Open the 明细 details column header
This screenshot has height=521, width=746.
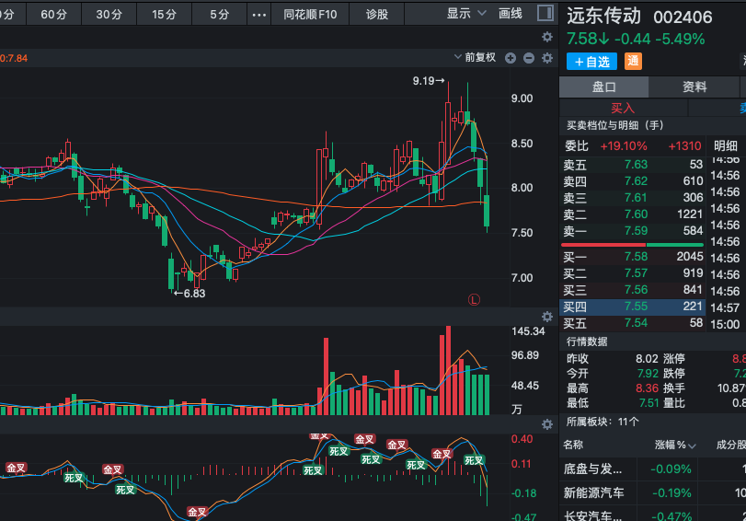[725, 145]
